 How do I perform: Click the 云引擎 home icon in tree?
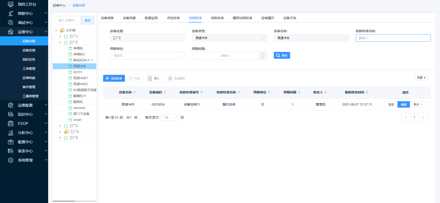coord(62,31)
